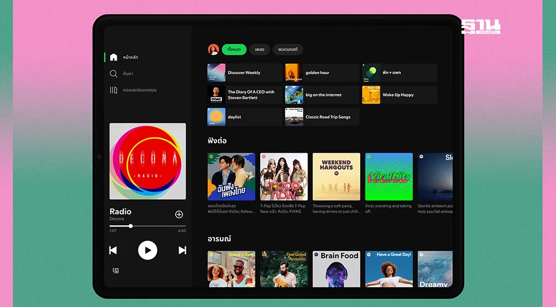Image resolution: width=556 pixels, height=307 pixels.
Task: Skip to previous track
Action: tap(113, 250)
